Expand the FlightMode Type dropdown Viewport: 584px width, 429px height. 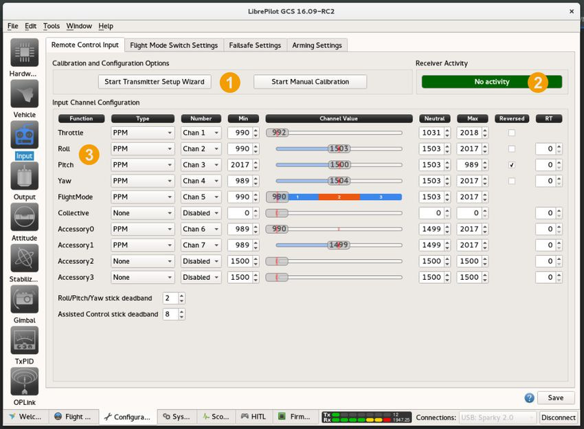click(x=143, y=197)
